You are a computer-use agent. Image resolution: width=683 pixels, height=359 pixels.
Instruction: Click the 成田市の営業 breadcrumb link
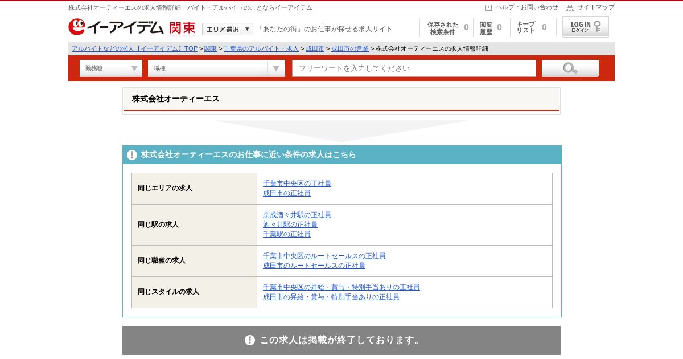pyautogui.click(x=349, y=48)
